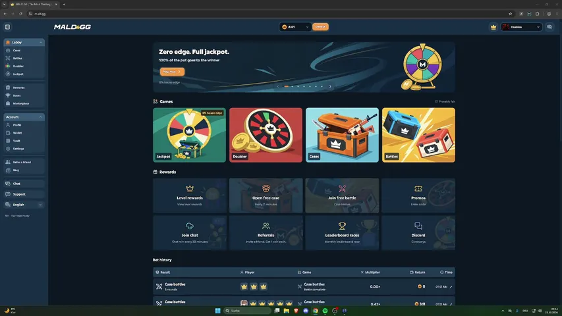Click the Multiplier column header
Image resolution: width=562 pixels, height=316 pixels.
(x=370, y=273)
